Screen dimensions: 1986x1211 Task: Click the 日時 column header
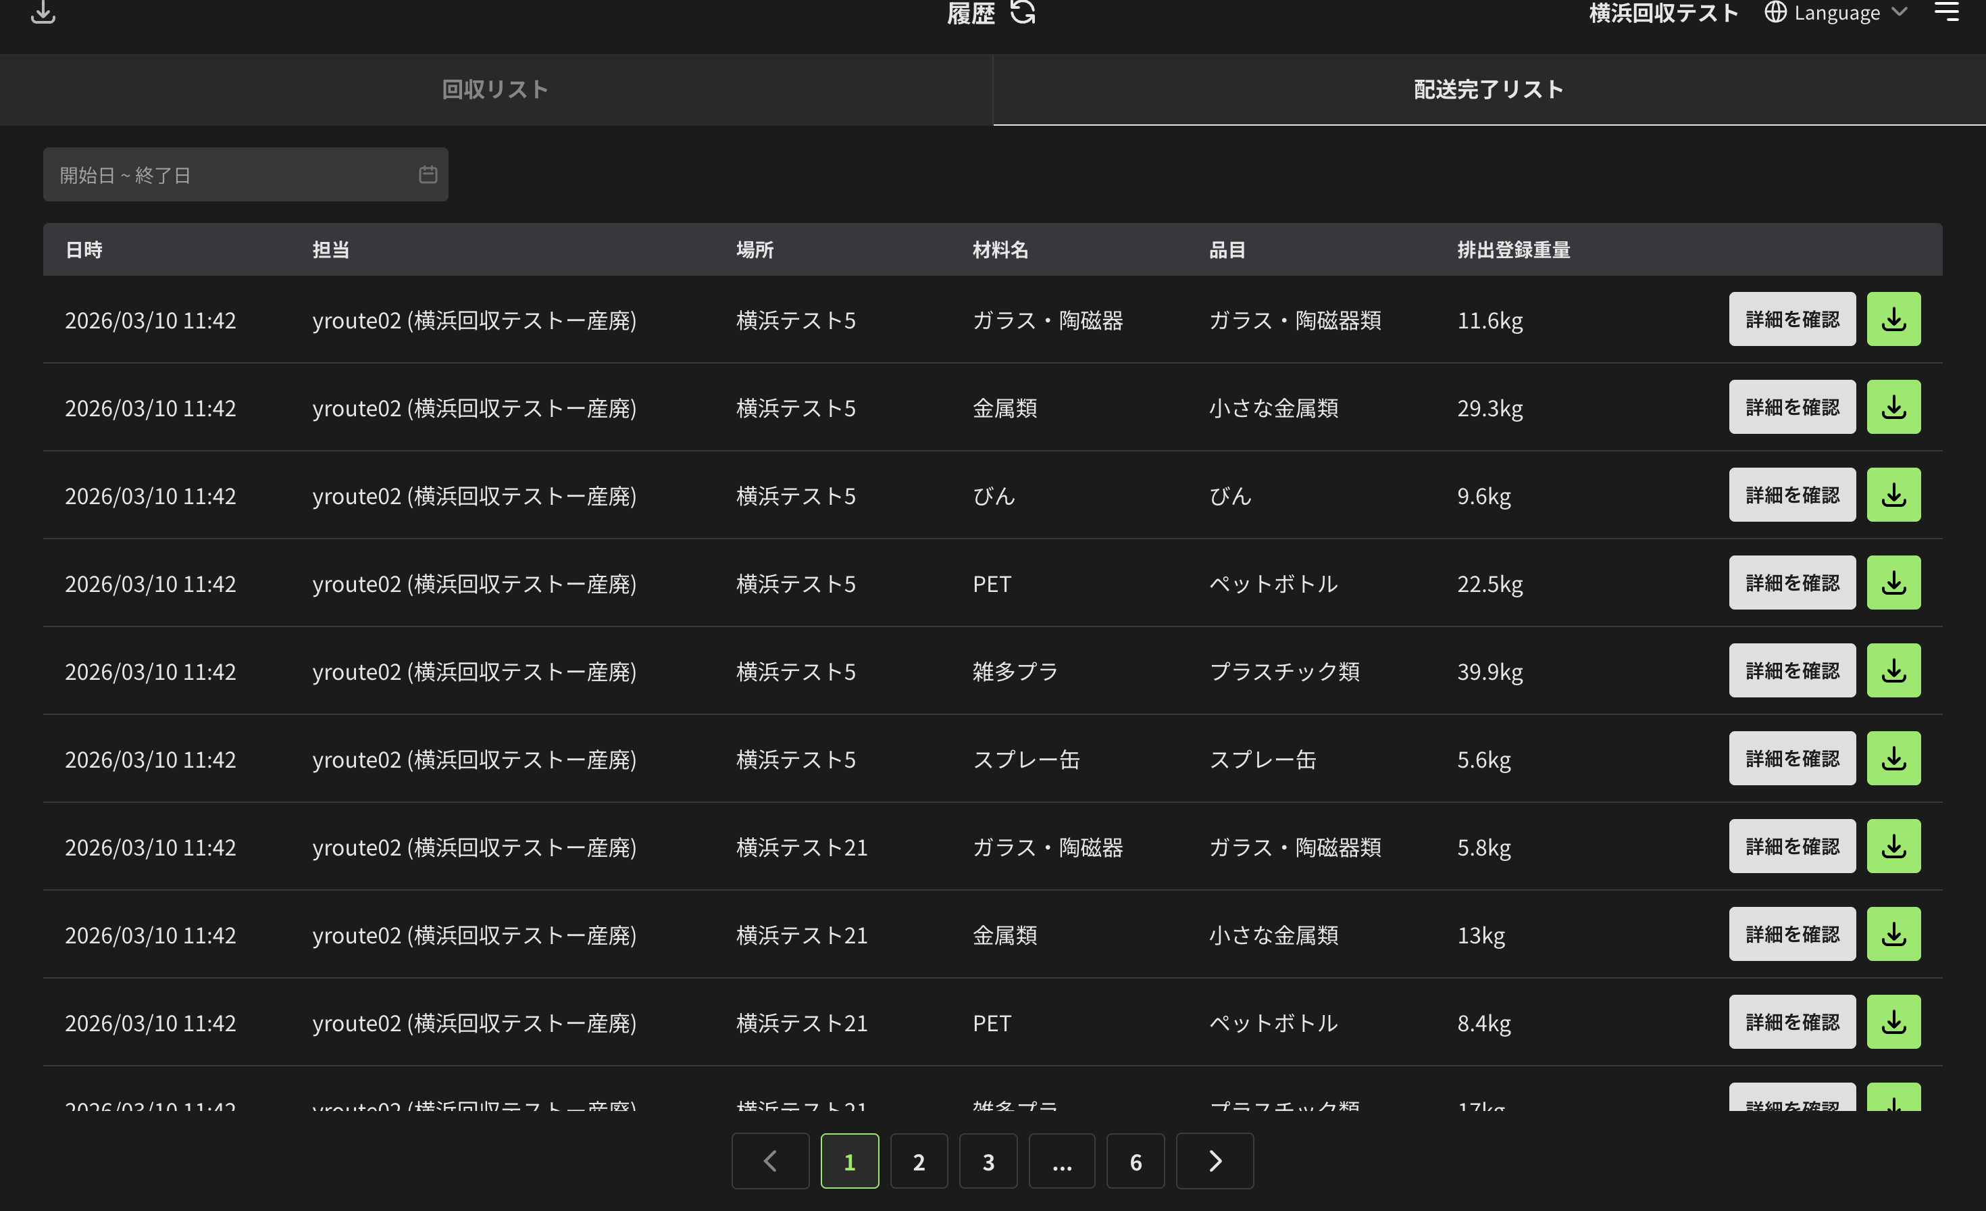coord(84,250)
